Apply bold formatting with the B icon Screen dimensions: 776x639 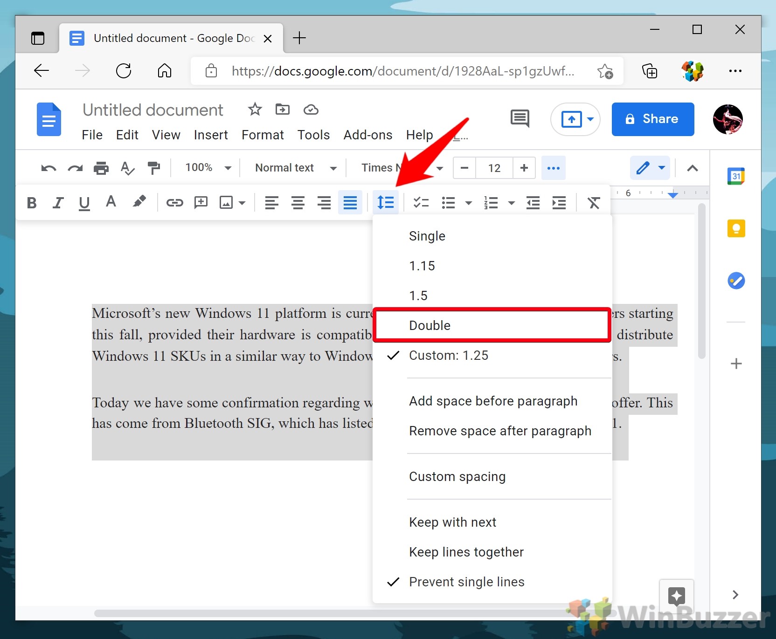(32, 203)
